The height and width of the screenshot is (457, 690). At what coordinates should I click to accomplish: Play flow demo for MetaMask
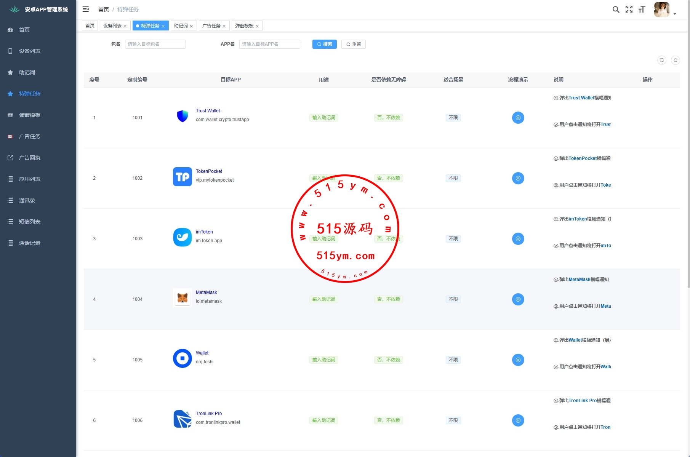click(x=518, y=299)
